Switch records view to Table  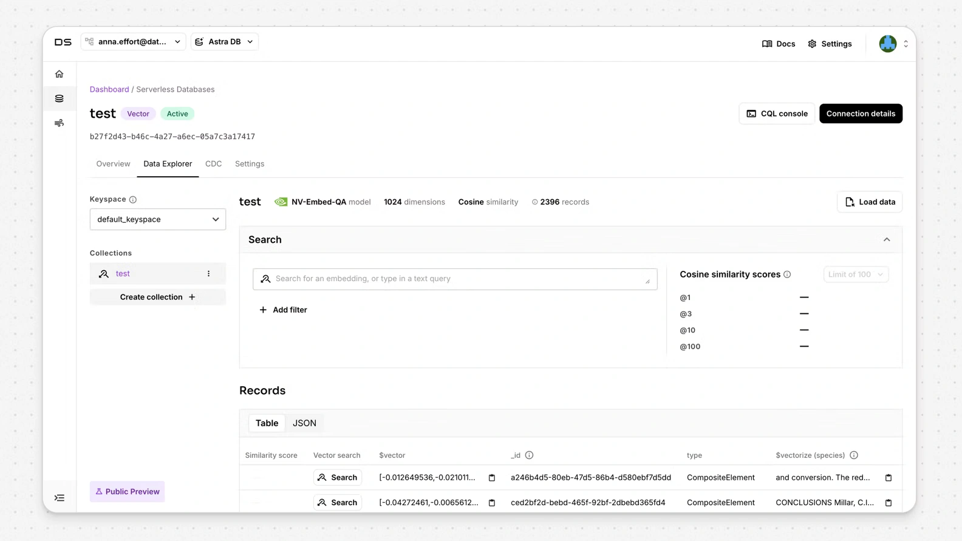pyautogui.click(x=267, y=423)
